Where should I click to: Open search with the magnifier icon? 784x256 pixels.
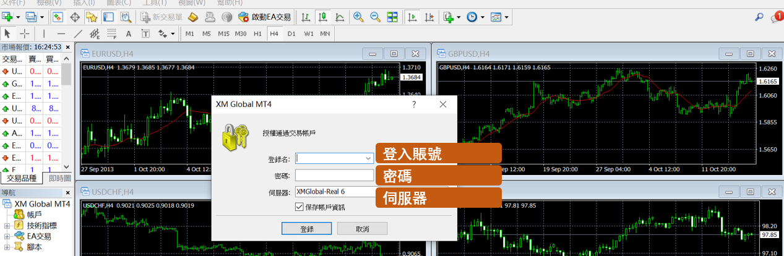click(759, 17)
